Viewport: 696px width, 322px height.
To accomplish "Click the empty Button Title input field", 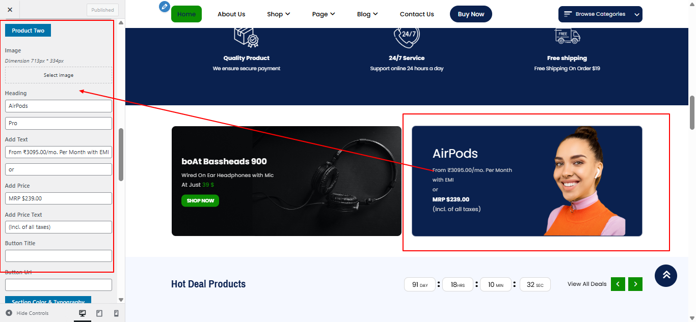I will pyautogui.click(x=58, y=255).
